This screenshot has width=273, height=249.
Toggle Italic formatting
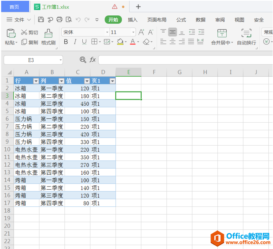[x=75, y=42]
